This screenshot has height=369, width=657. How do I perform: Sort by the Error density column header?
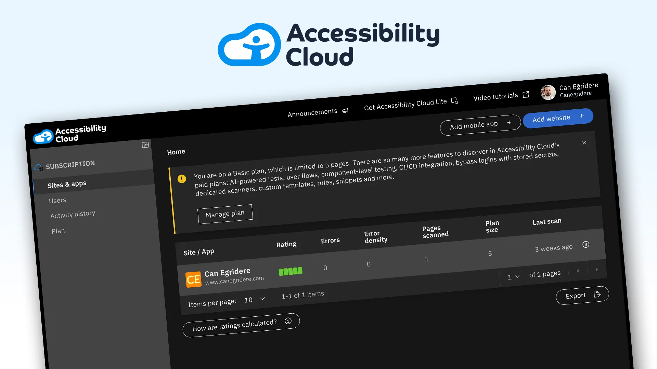click(x=376, y=237)
